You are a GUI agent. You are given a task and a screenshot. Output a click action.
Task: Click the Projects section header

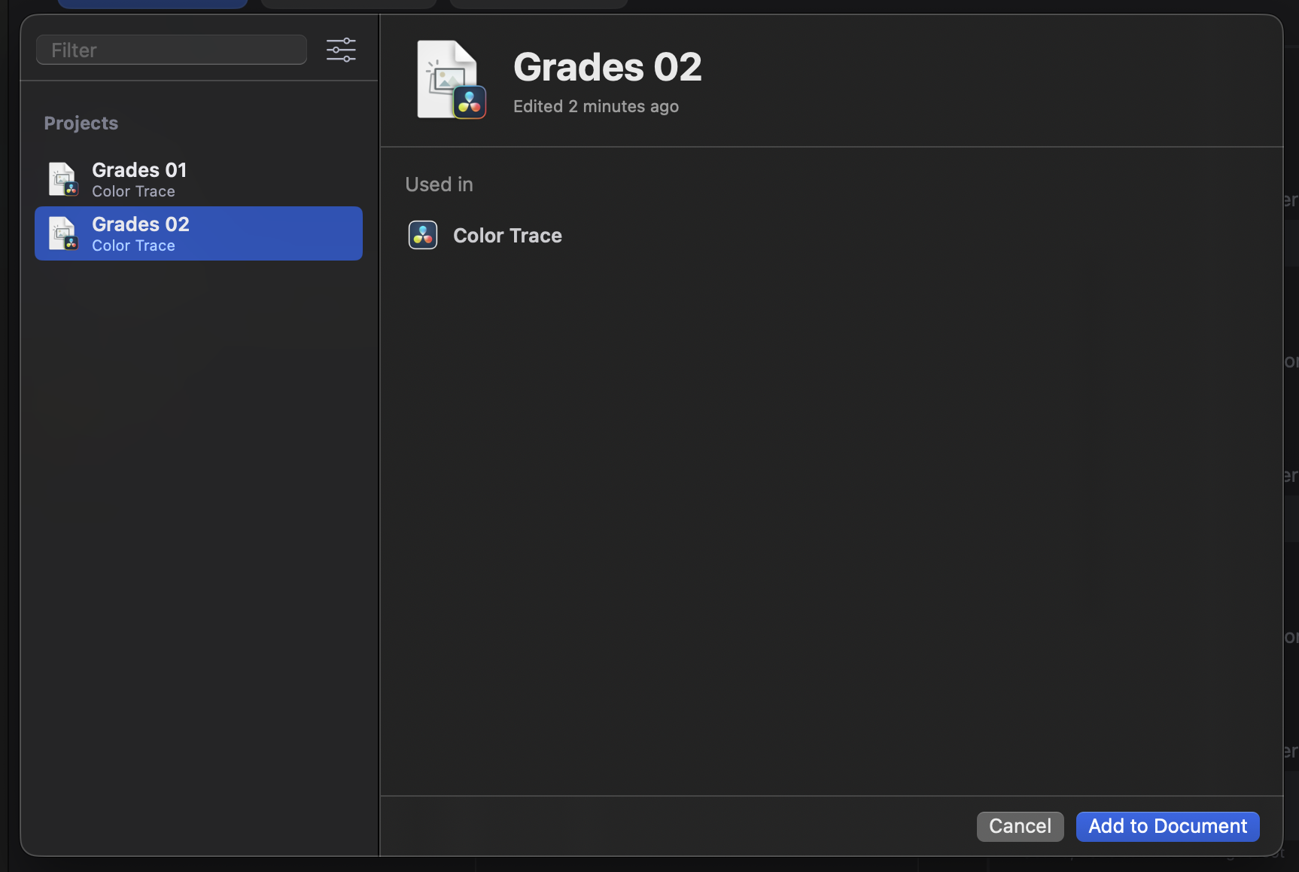click(81, 123)
